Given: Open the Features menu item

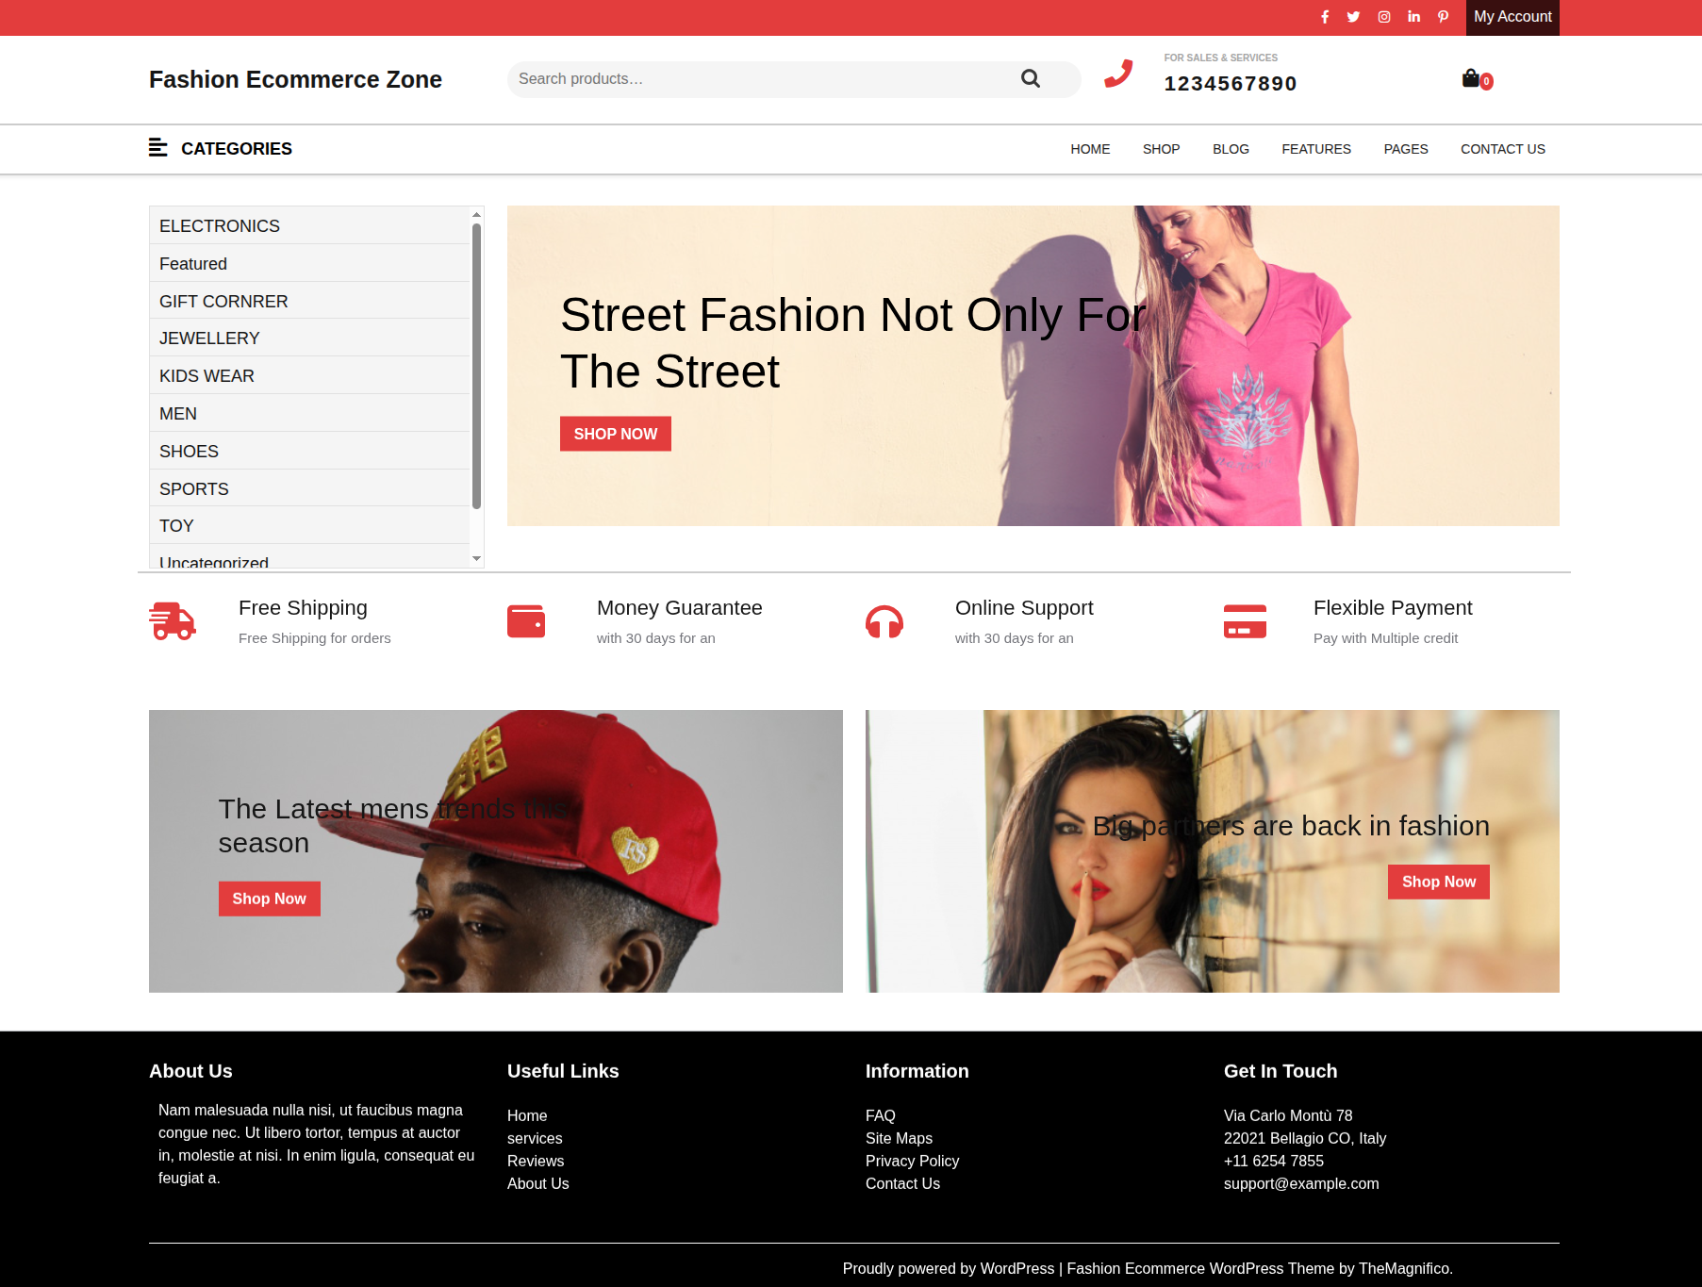Looking at the screenshot, I should pyautogui.click(x=1315, y=149).
